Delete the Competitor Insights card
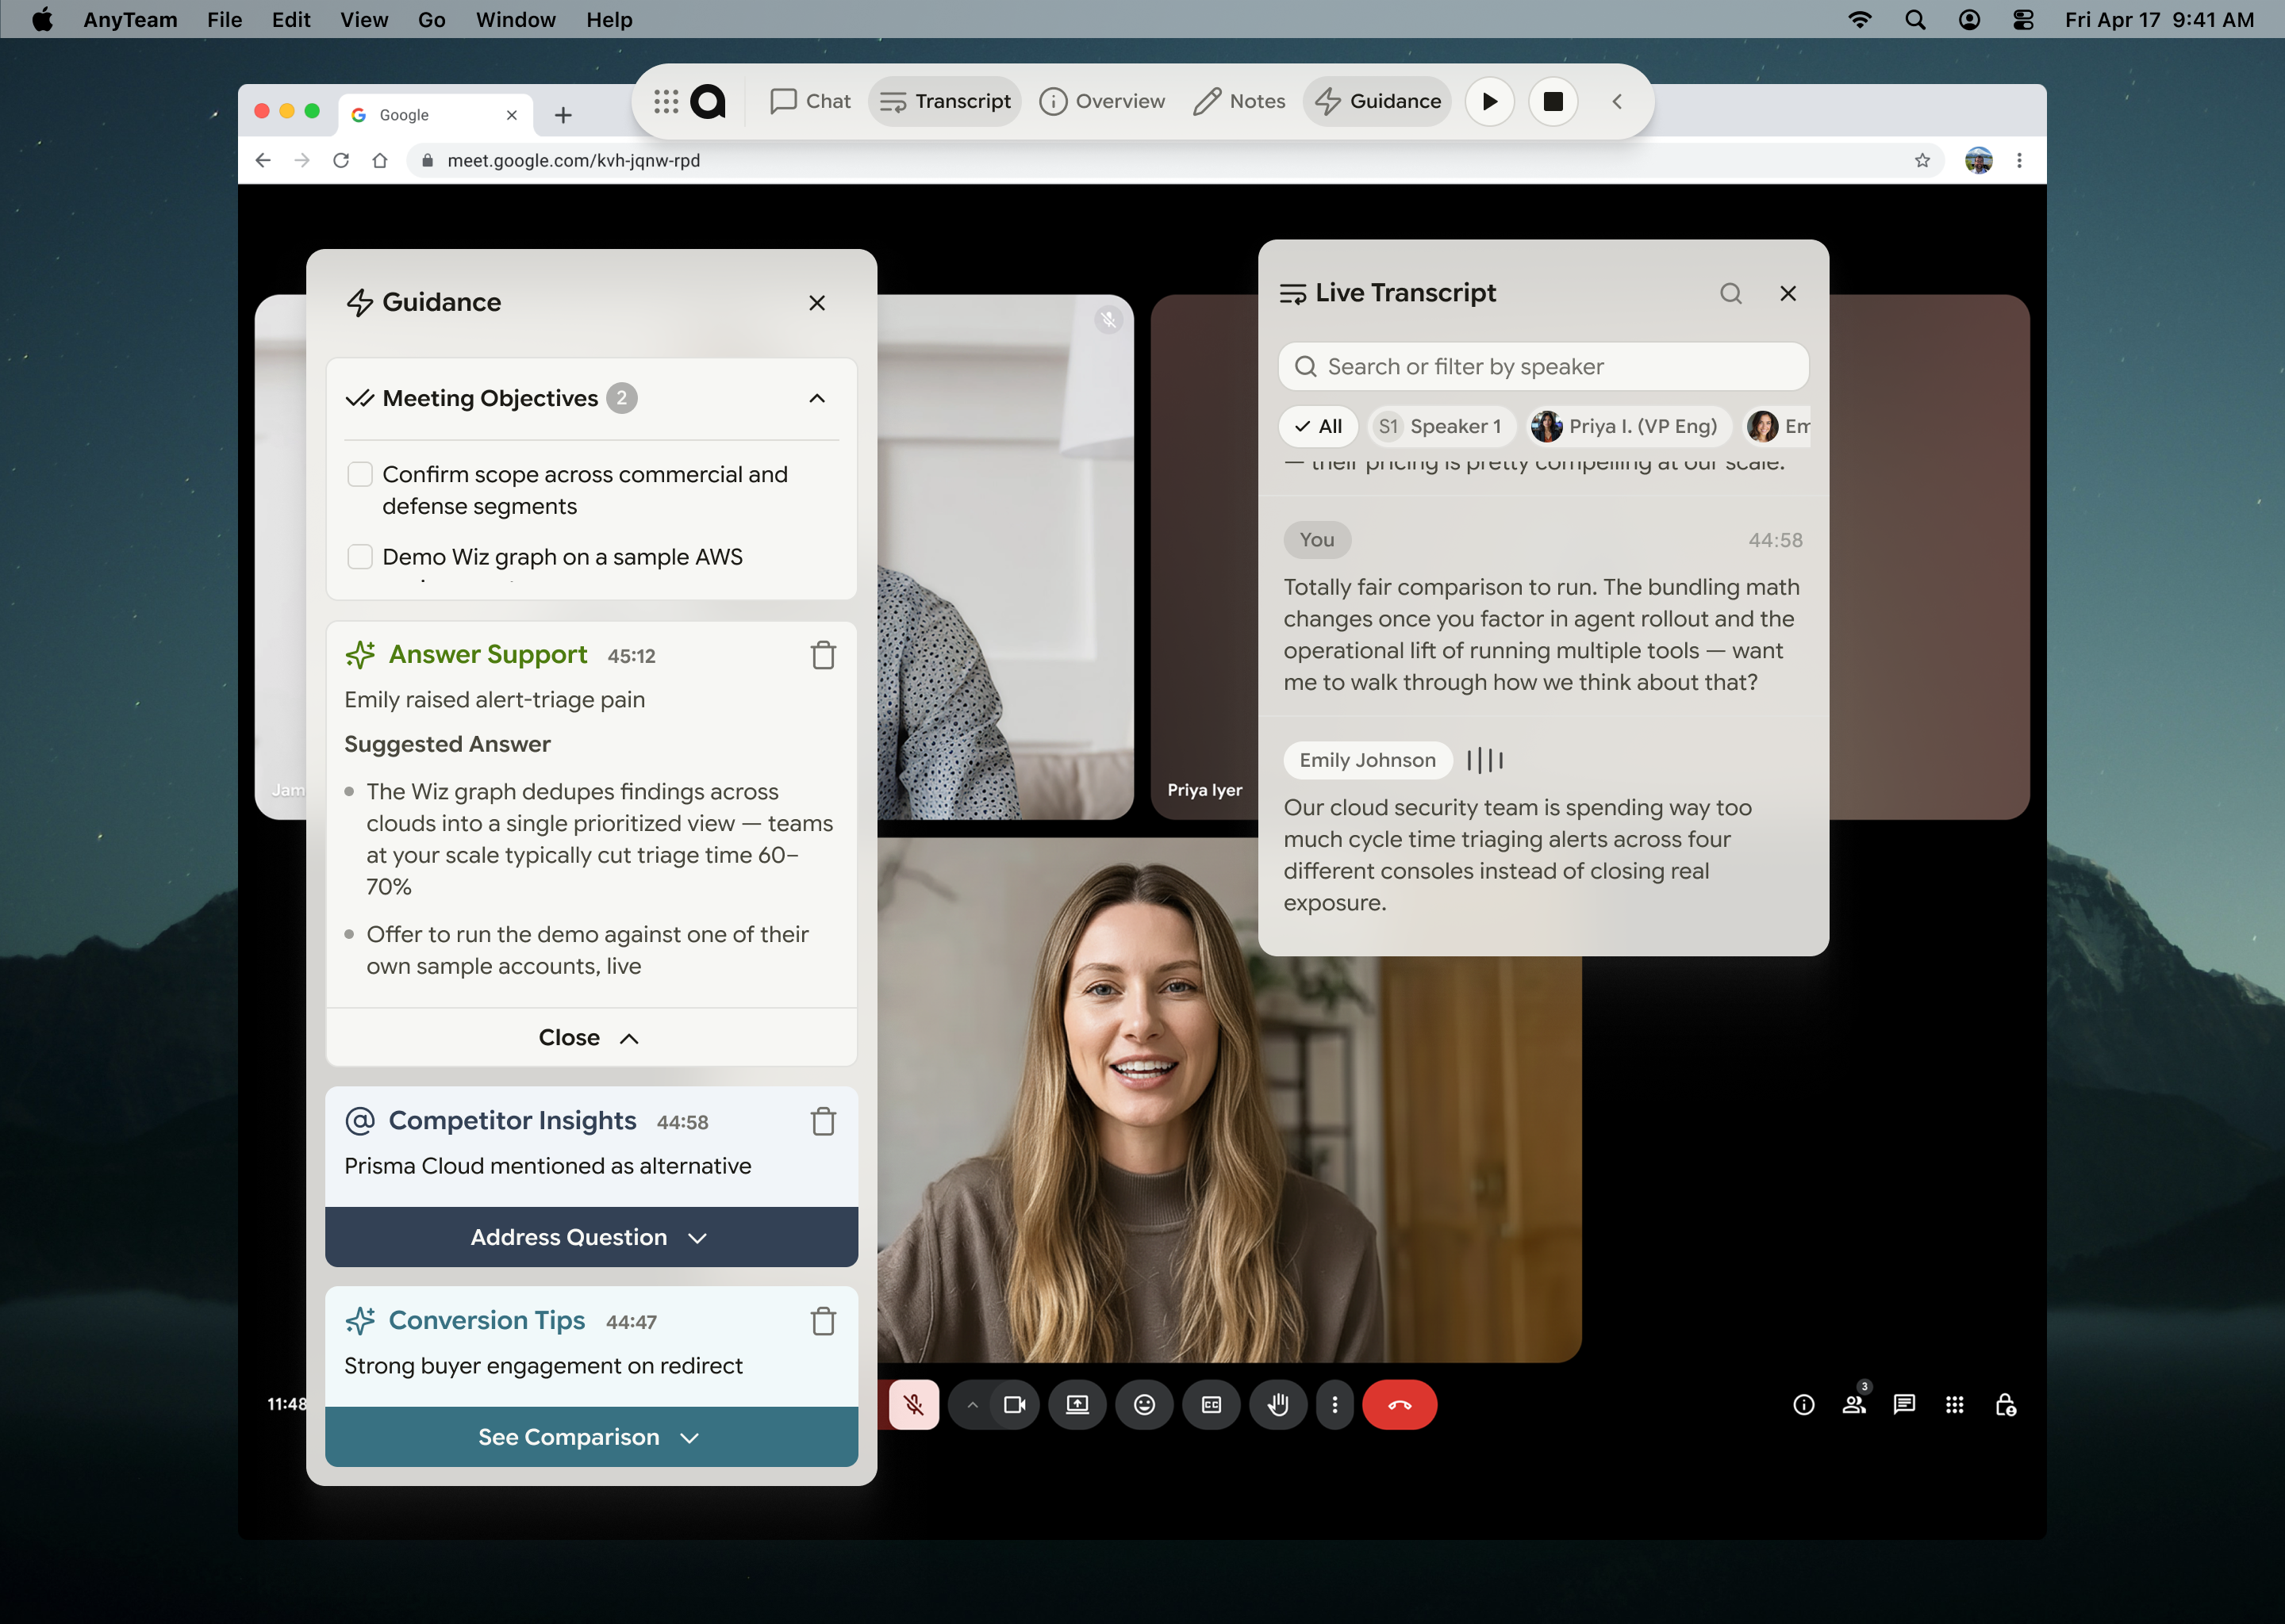 click(x=822, y=1121)
